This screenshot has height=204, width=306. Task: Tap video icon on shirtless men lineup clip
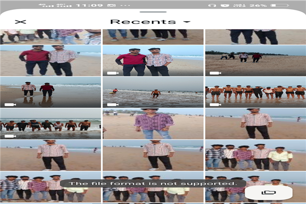(213, 104)
